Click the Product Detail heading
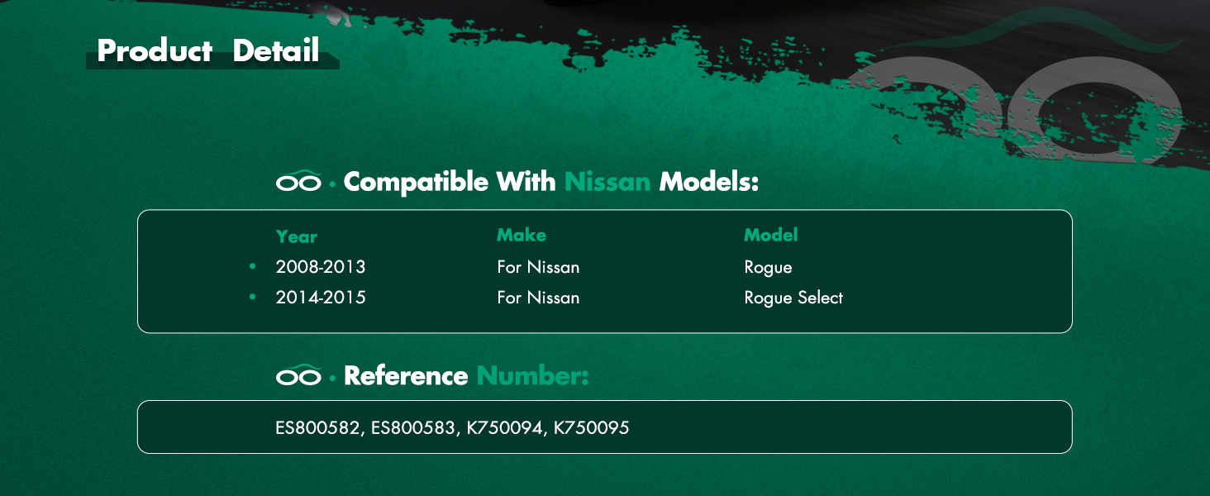 coord(208,51)
